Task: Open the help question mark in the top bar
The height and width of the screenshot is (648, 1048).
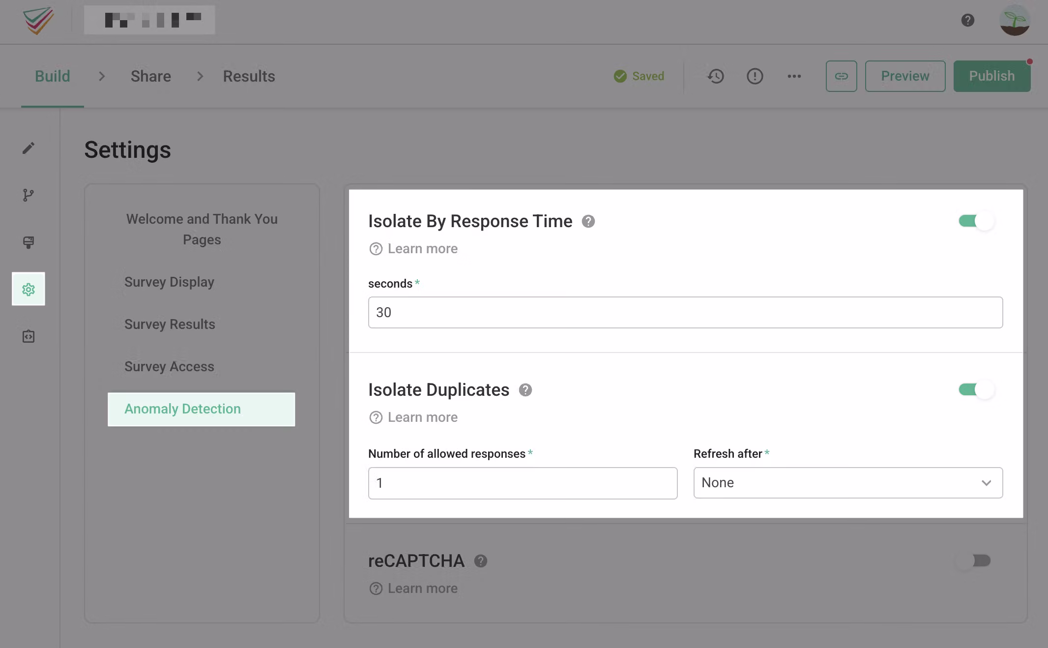Action: point(967,20)
